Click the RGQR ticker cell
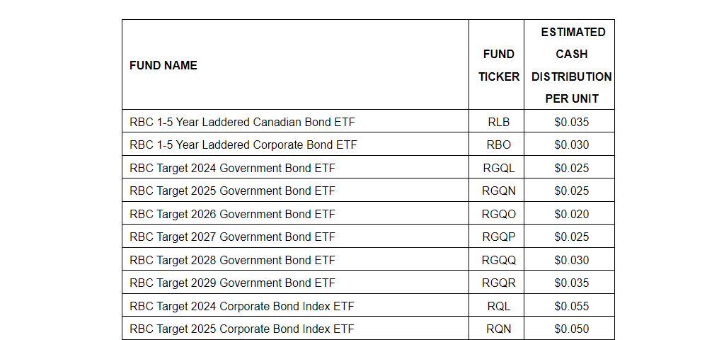The height and width of the screenshot is (340, 707). 498,283
